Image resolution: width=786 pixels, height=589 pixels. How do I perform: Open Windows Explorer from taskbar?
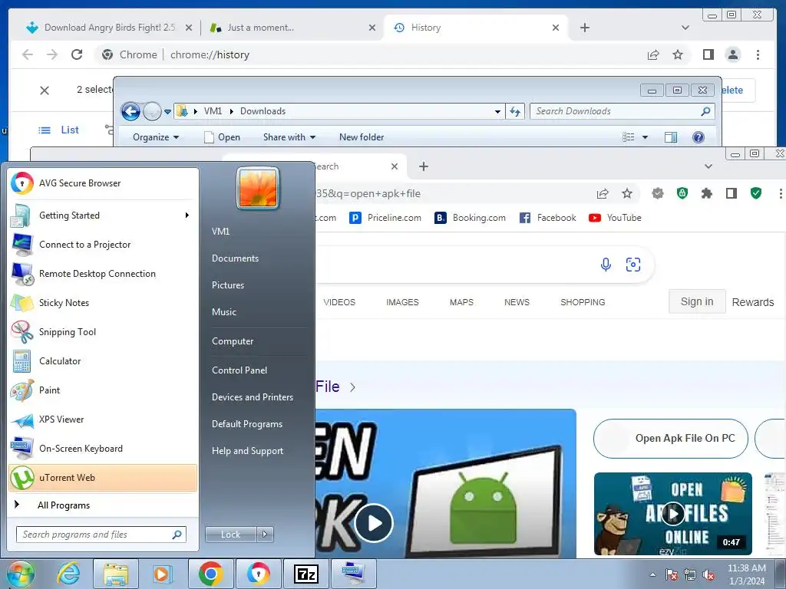116,574
